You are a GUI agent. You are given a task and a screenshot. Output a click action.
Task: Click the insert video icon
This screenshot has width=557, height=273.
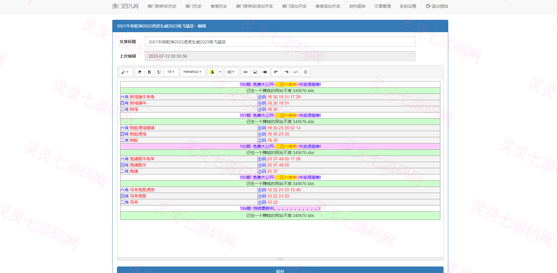click(265, 72)
